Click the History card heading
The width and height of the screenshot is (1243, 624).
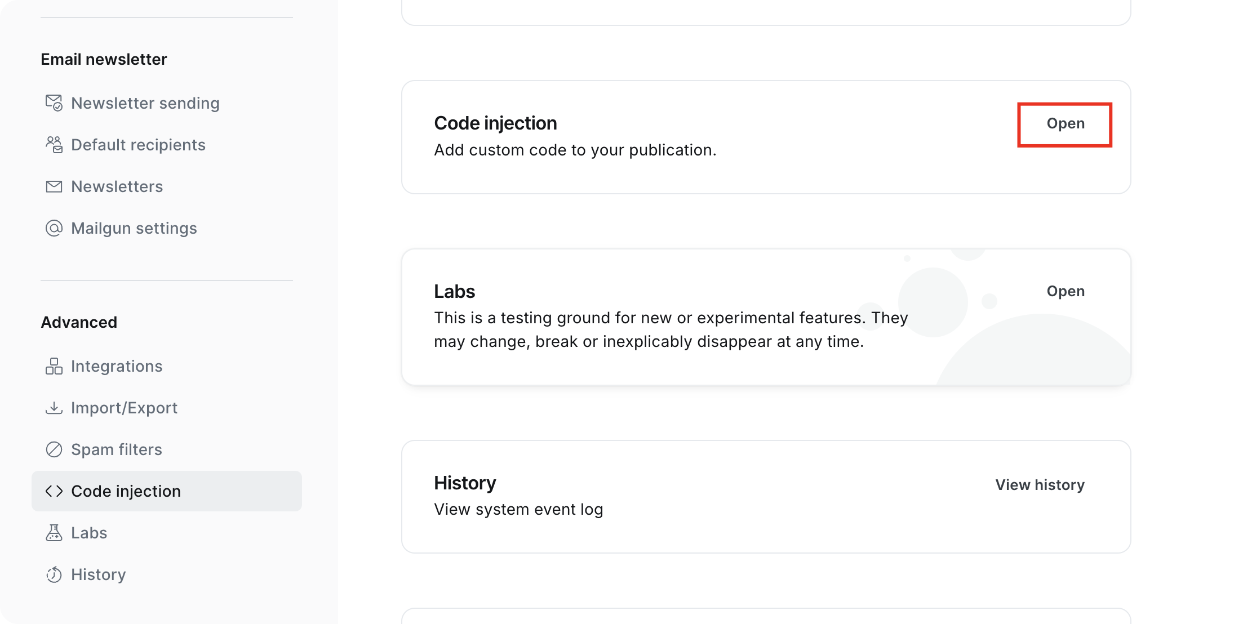coord(465,483)
